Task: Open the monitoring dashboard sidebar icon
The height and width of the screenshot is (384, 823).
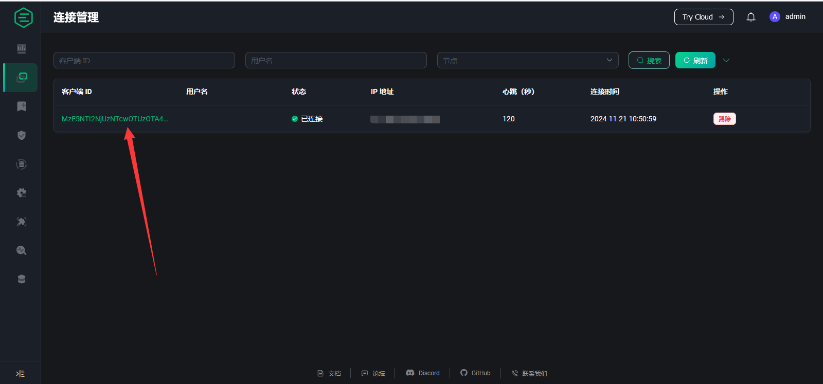Action: pyautogui.click(x=22, y=49)
